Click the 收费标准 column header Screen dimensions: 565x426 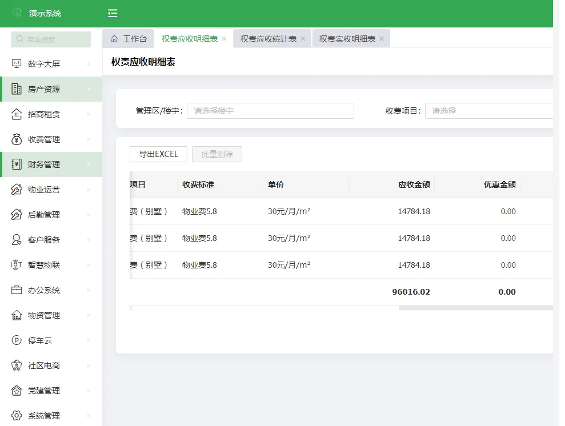click(198, 184)
